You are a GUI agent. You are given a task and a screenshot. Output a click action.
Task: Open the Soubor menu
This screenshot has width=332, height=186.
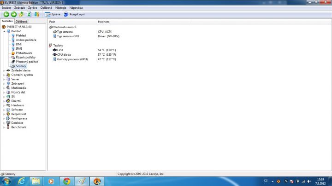coord(6,8)
